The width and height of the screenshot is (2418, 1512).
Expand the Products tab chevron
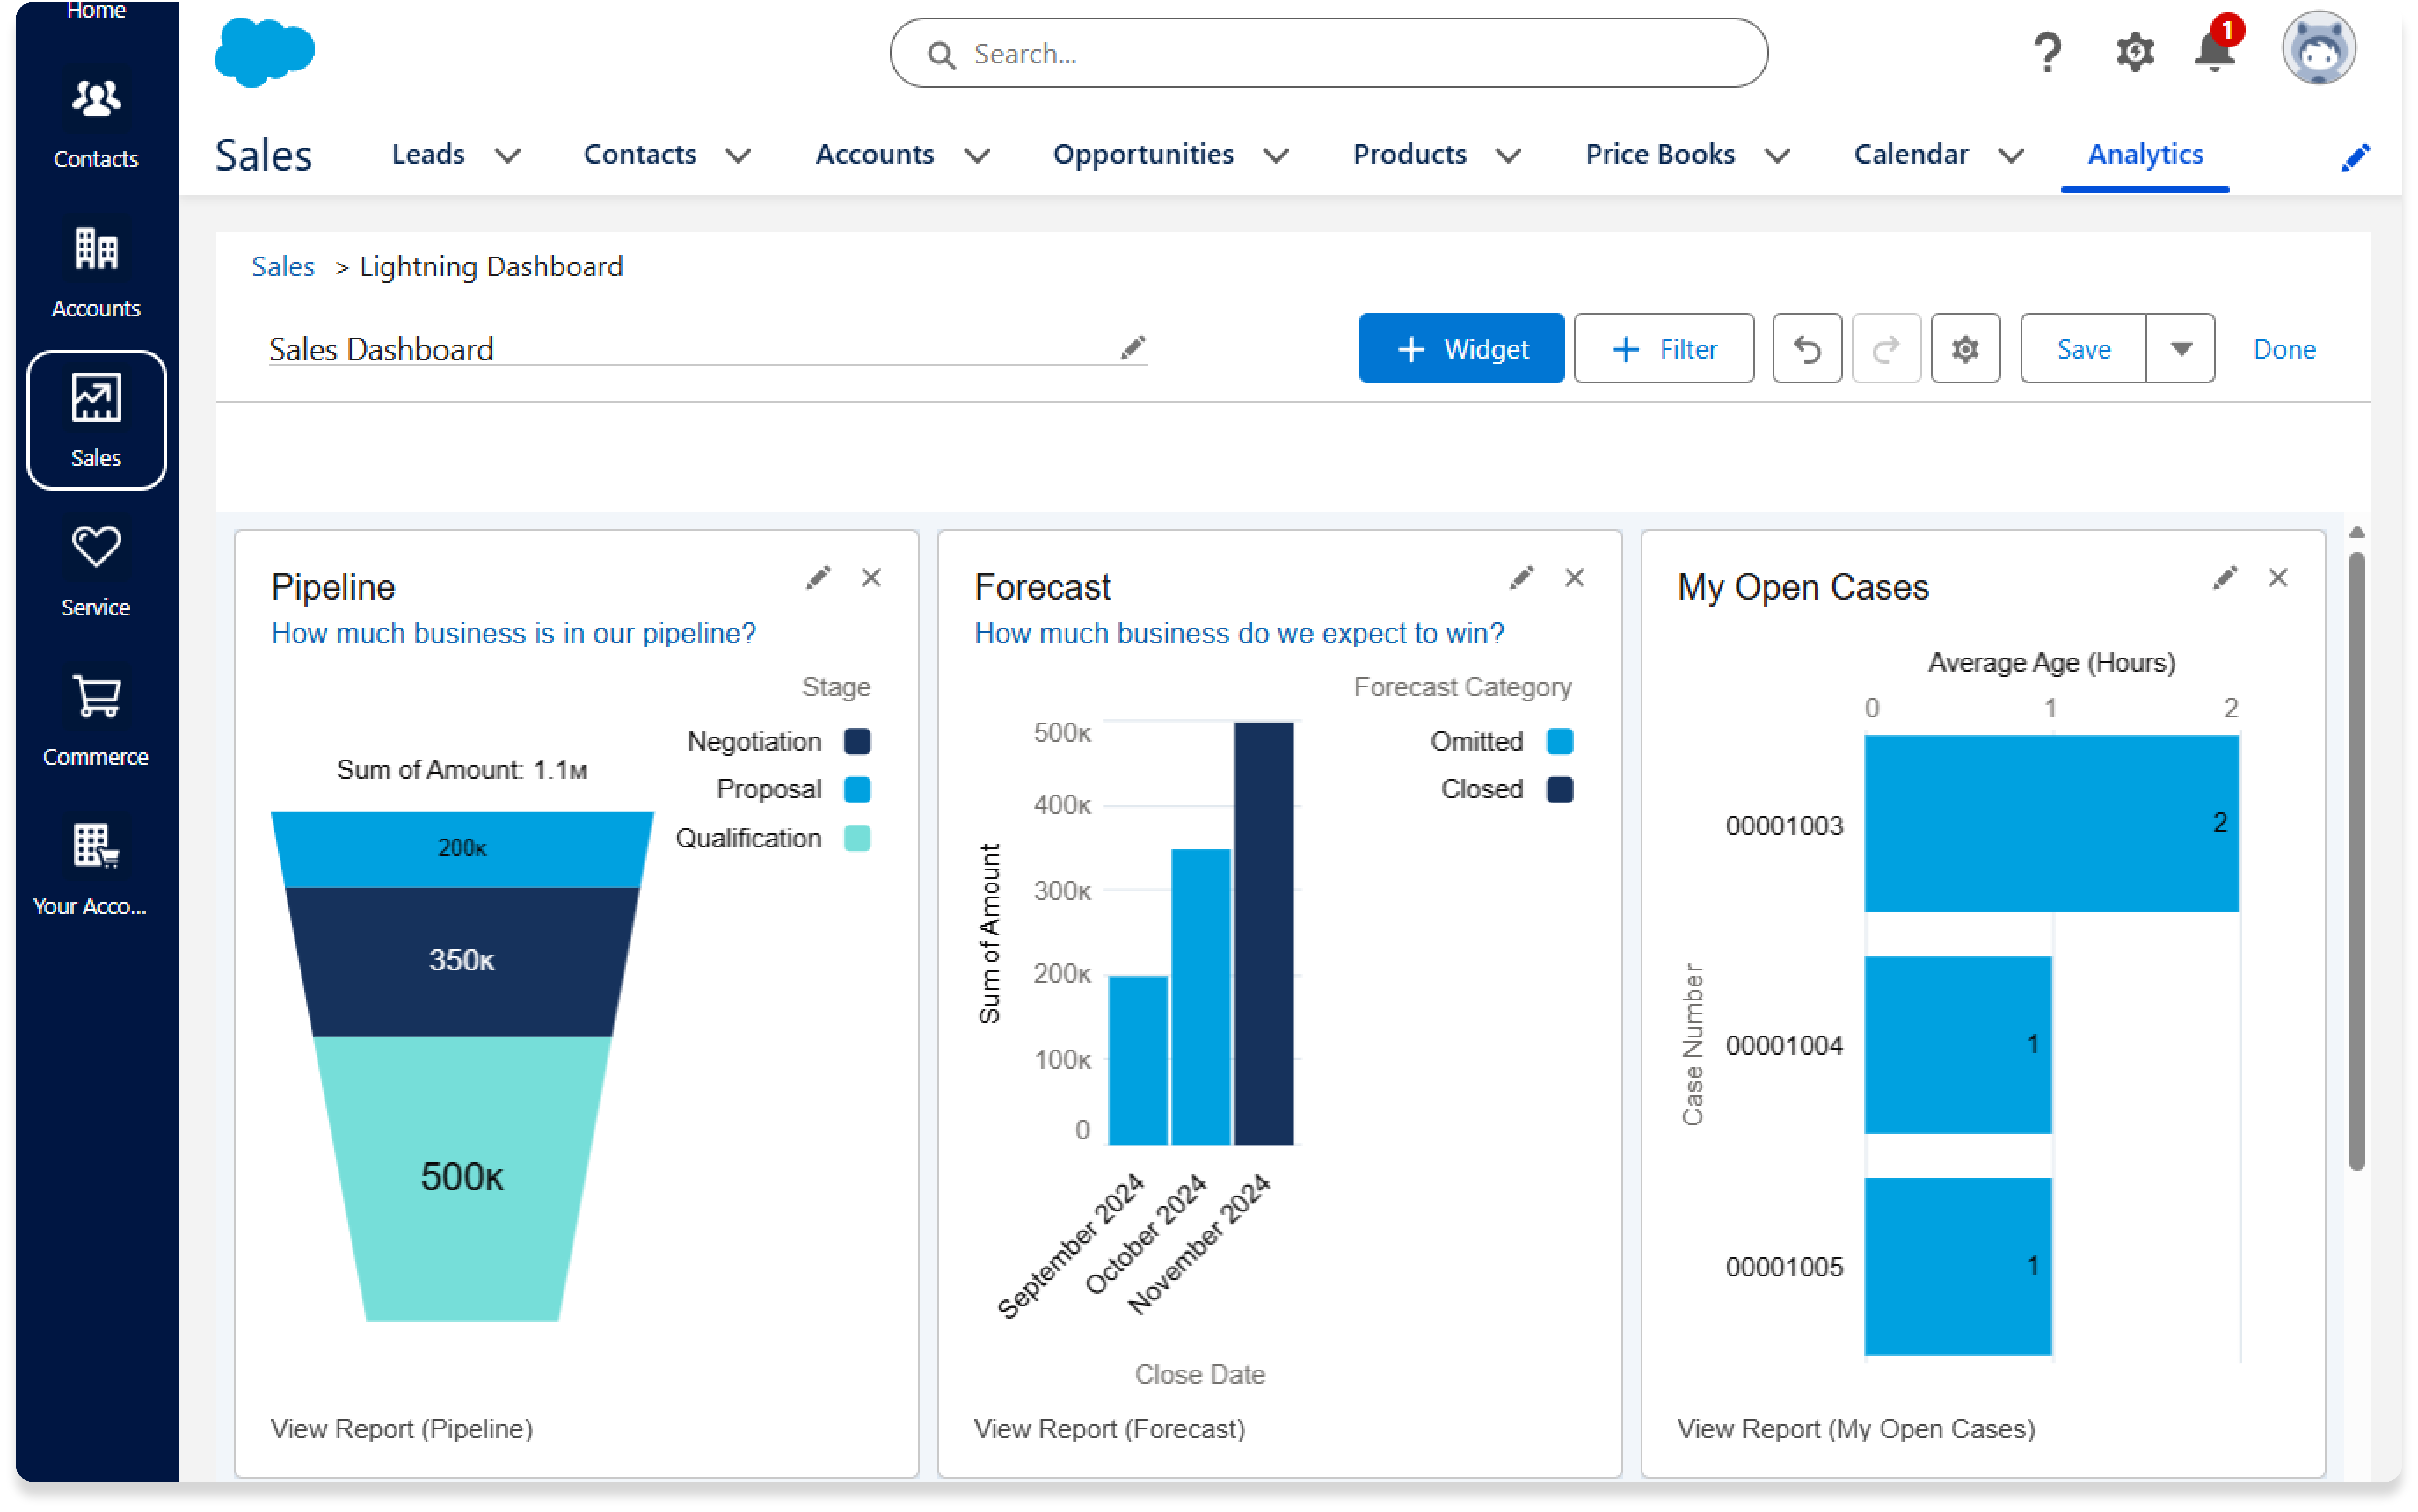pyautogui.click(x=1508, y=156)
